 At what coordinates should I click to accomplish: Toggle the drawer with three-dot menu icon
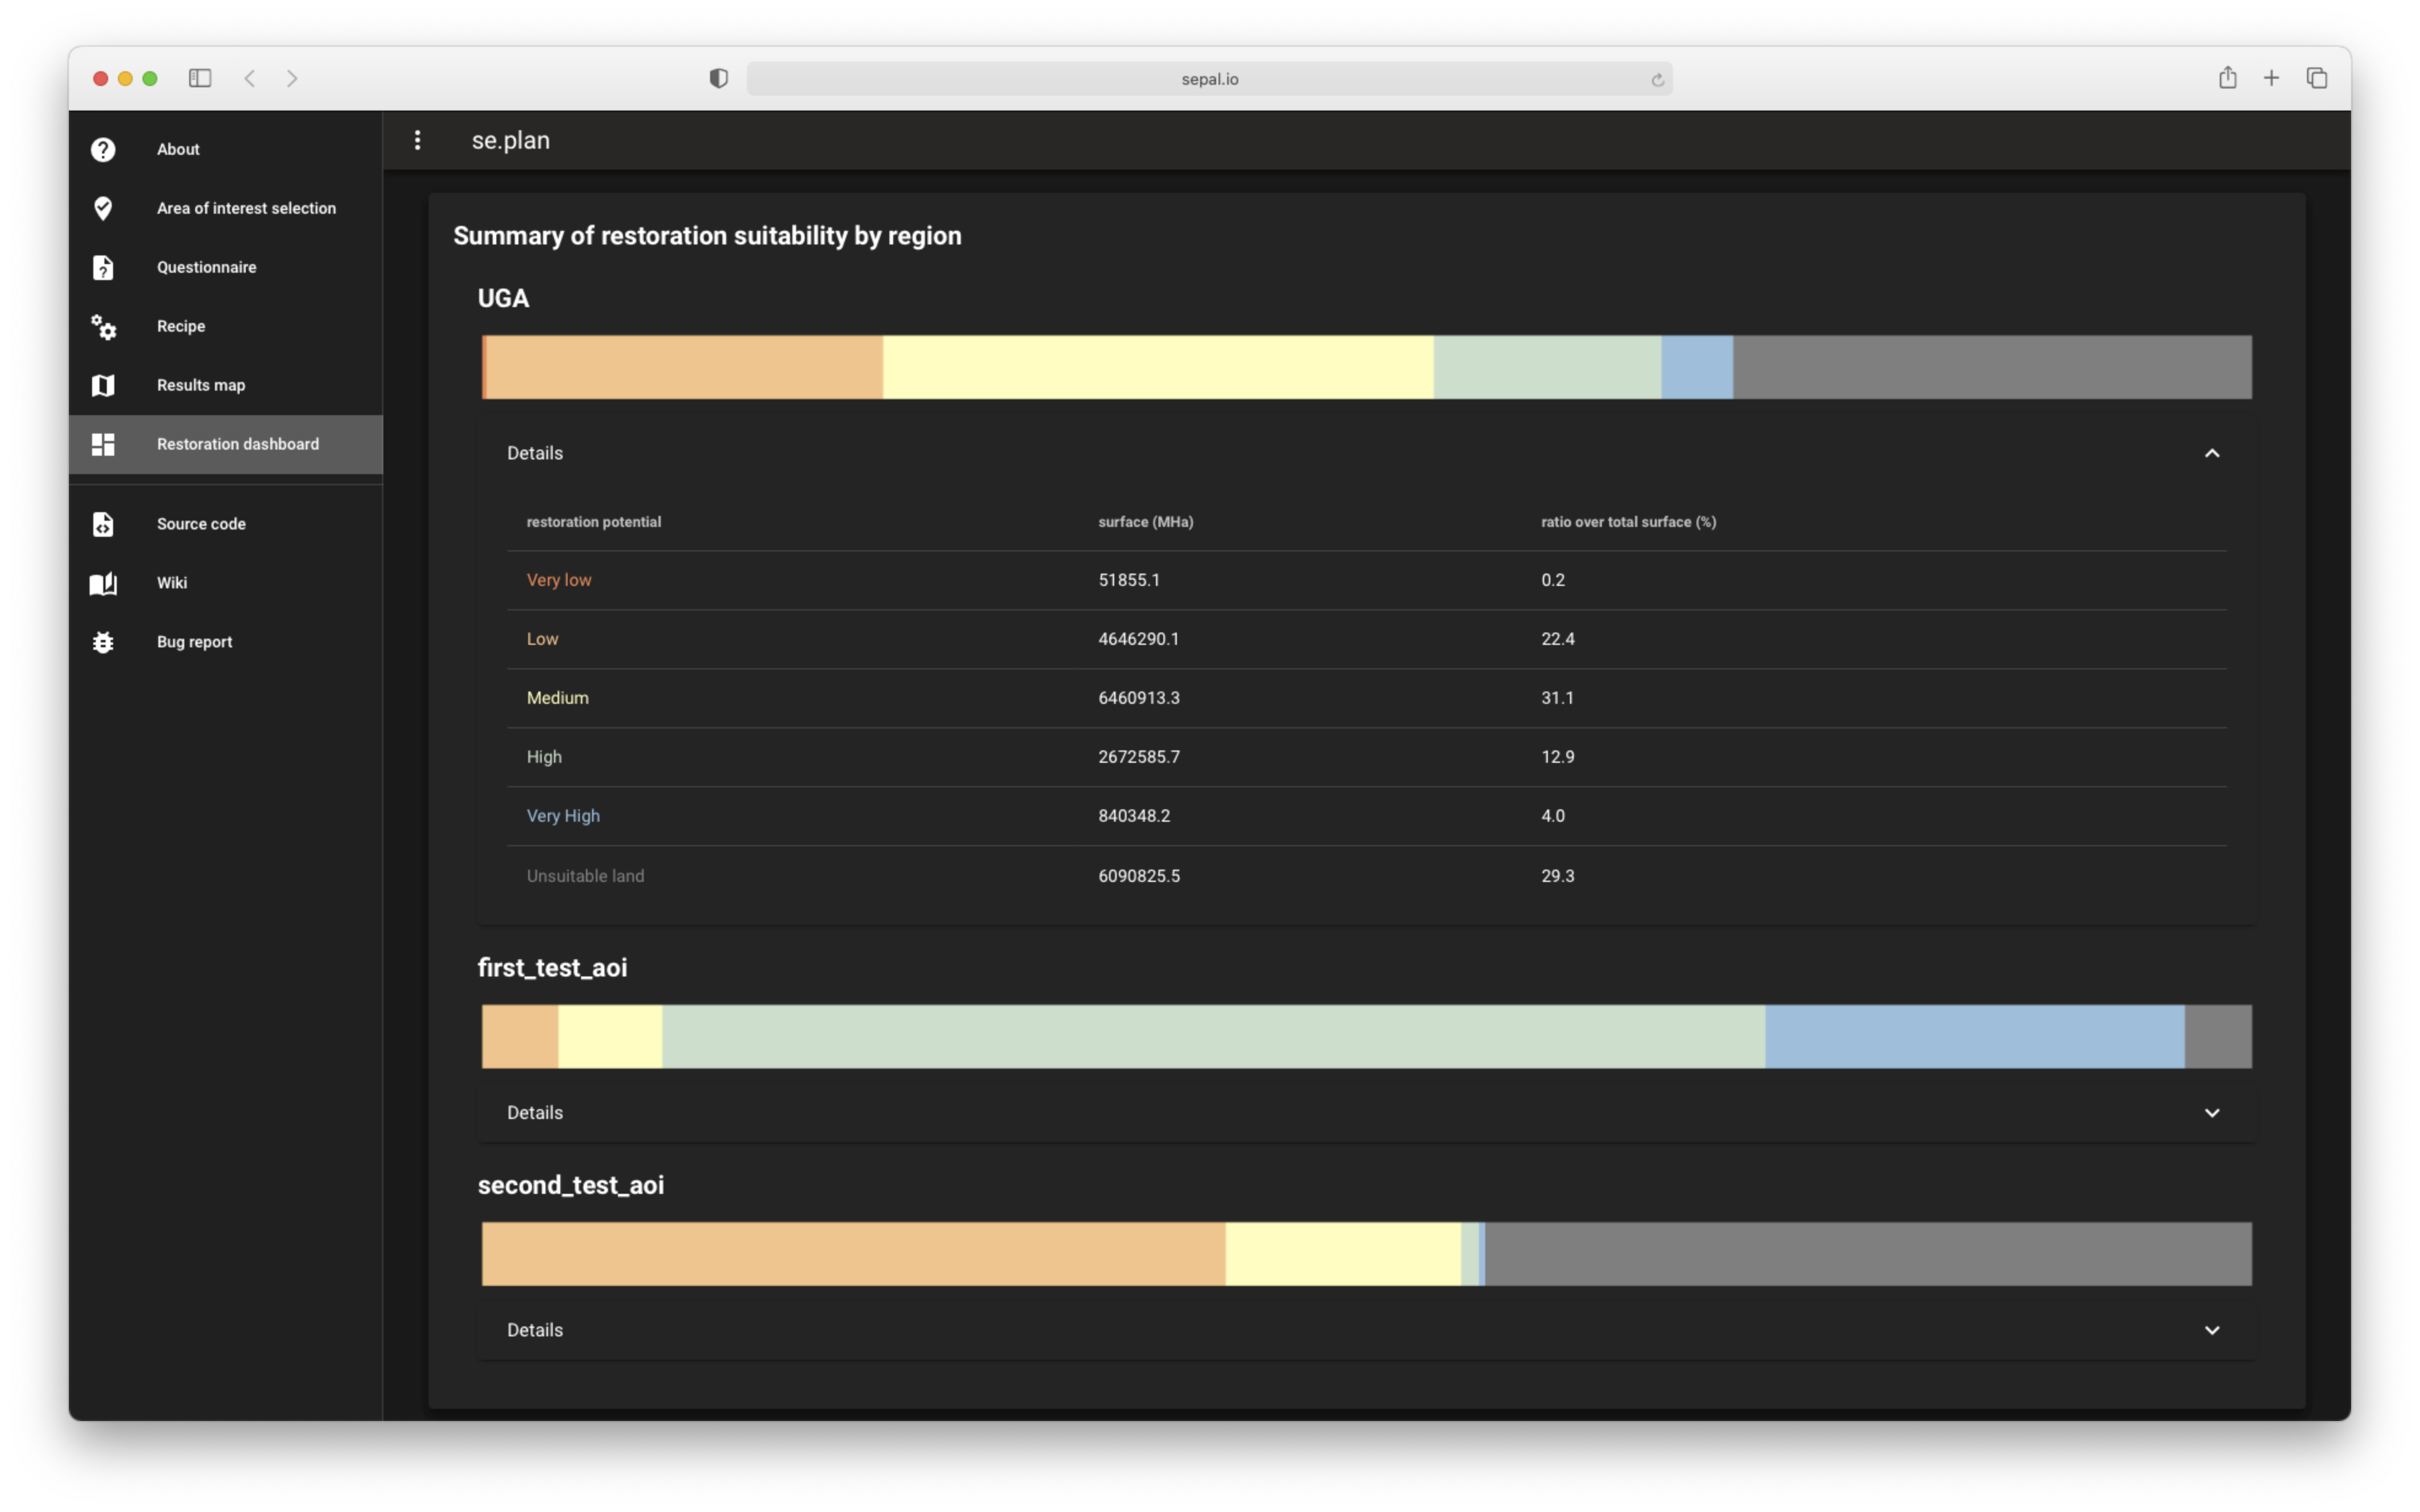tap(417, 140)
